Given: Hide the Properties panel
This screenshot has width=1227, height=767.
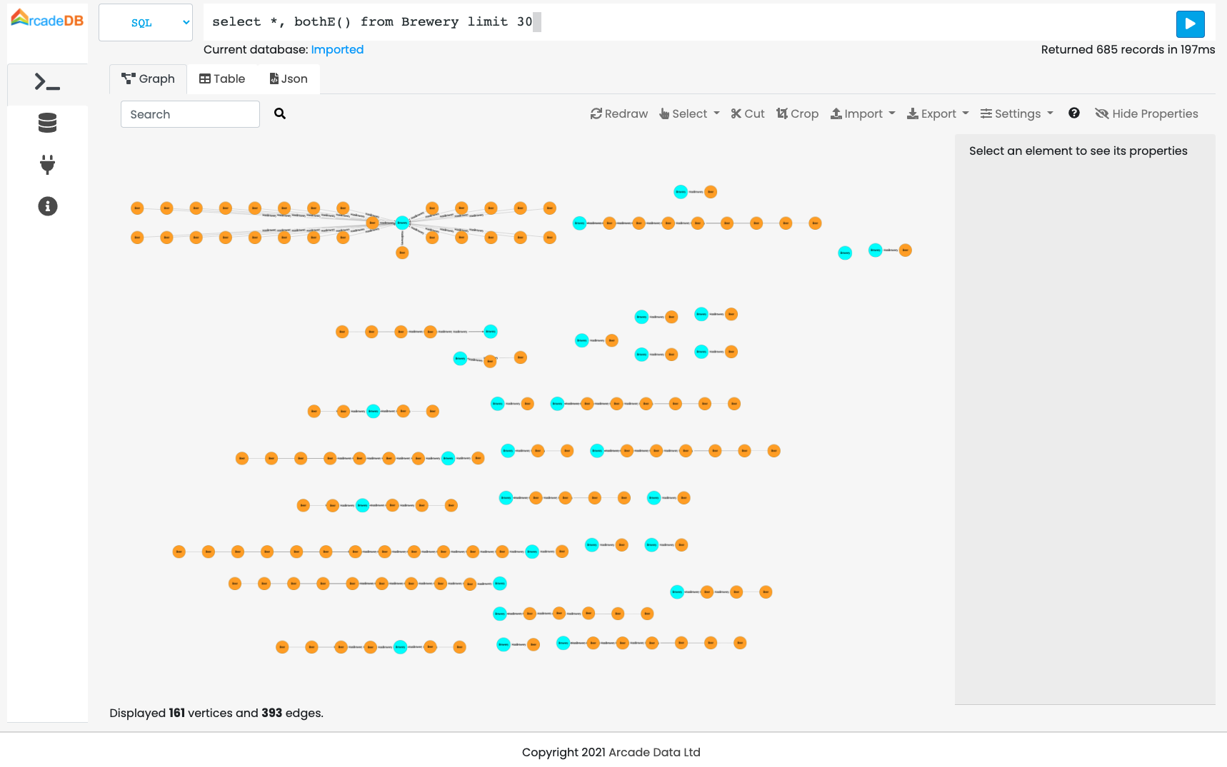Looking at the screenshot, I should pos(1146,113).
